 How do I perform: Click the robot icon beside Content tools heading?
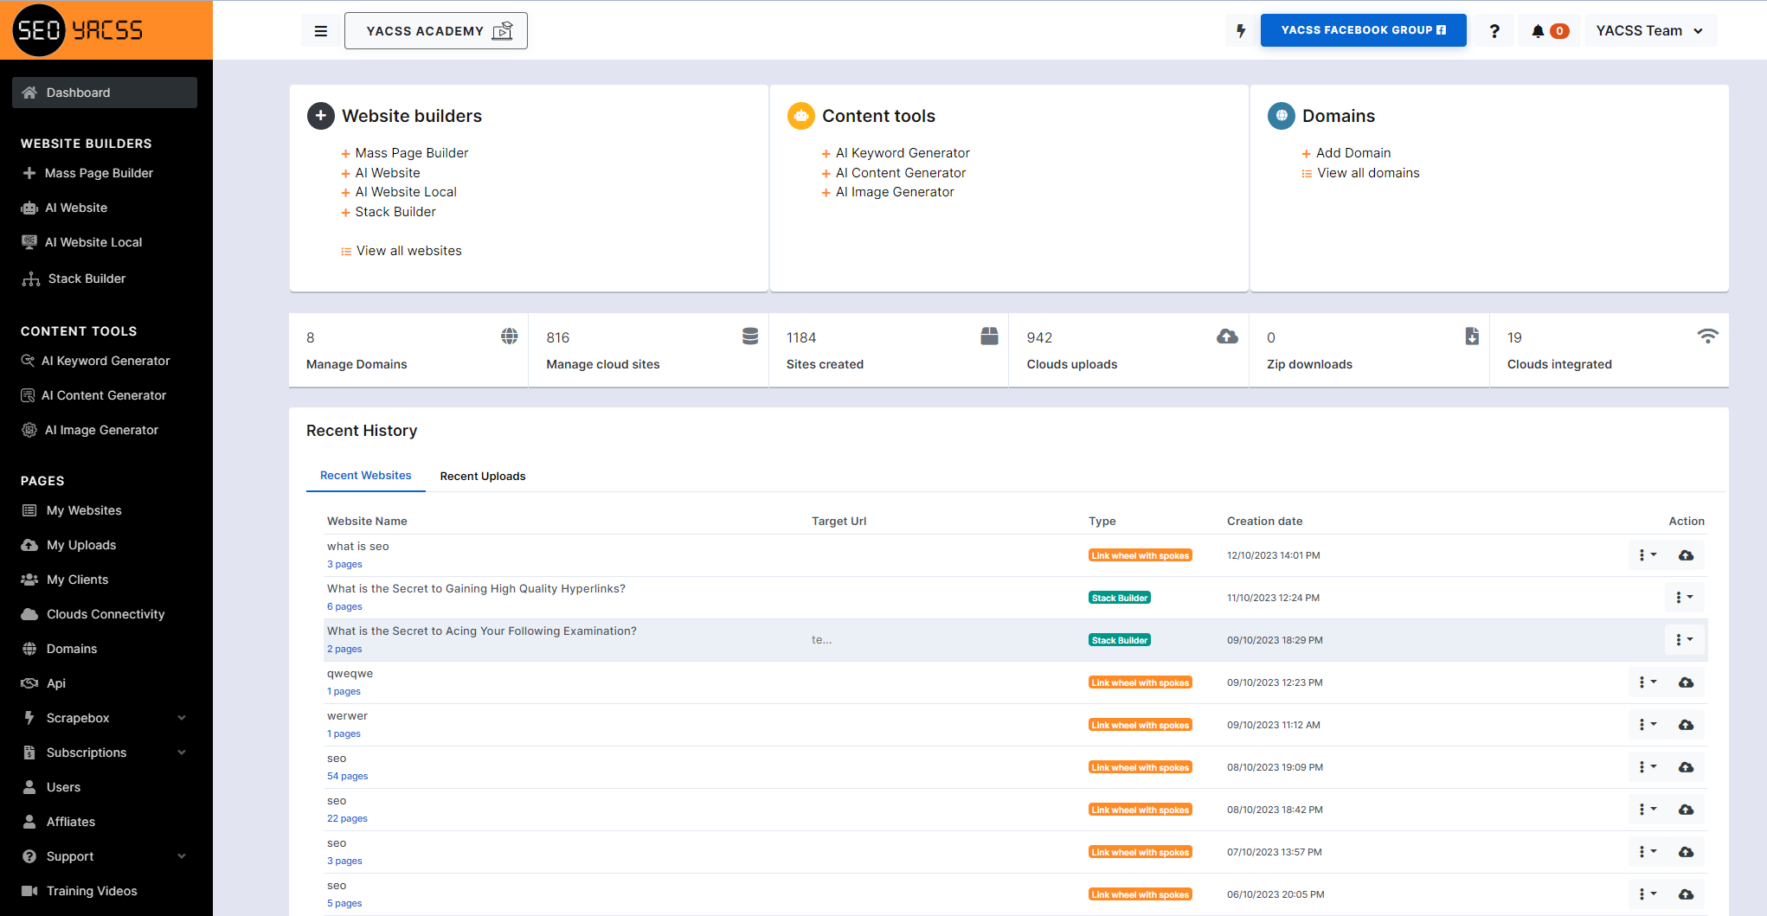(801, 116)
